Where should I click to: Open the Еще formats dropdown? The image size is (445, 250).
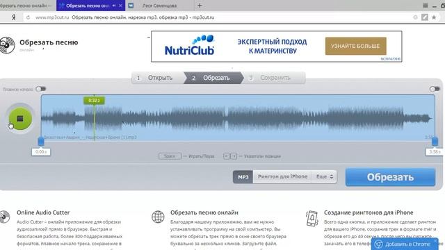point(325,176)
